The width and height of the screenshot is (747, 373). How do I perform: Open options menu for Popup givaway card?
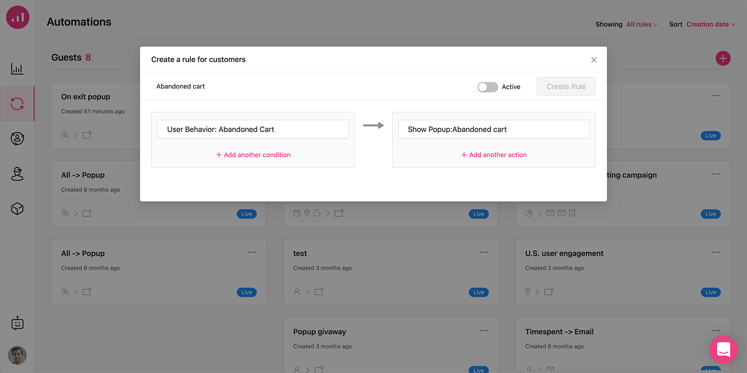pos(484,331)
